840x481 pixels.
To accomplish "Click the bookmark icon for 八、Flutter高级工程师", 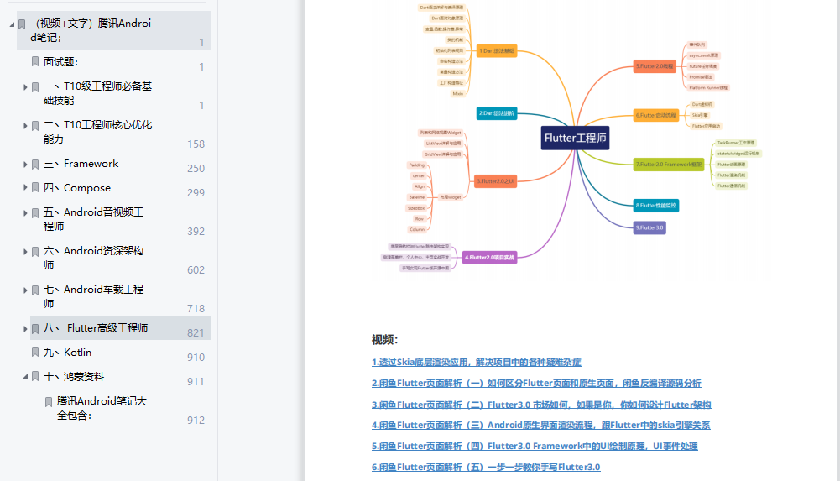I will 34,329.
